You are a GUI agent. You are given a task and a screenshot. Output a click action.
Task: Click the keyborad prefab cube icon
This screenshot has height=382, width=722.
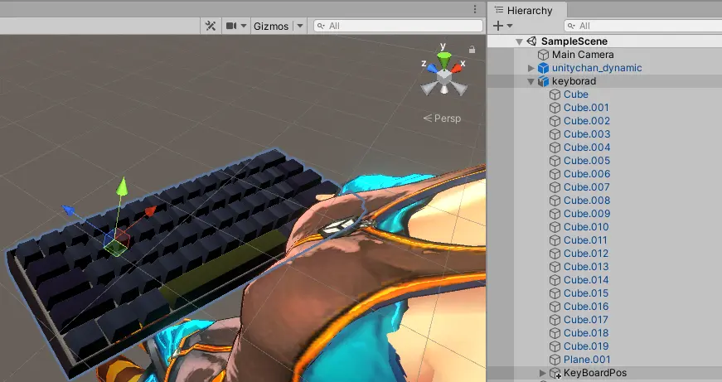point(543,81)
